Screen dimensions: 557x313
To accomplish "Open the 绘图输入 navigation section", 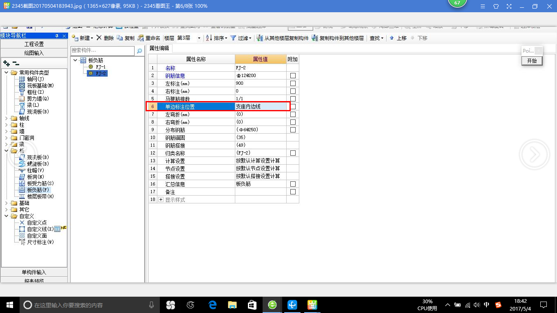I will pyautogui.click(x=34, y=53).
